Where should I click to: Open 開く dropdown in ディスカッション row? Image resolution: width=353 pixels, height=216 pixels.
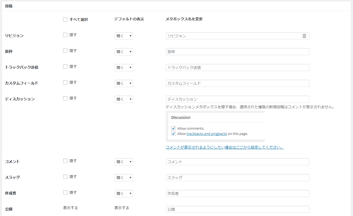124,99
